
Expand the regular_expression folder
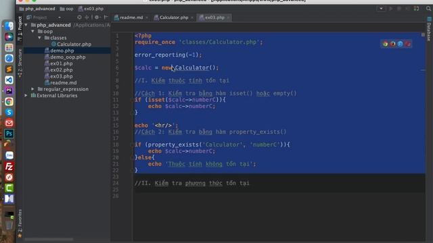coord(33,89)
